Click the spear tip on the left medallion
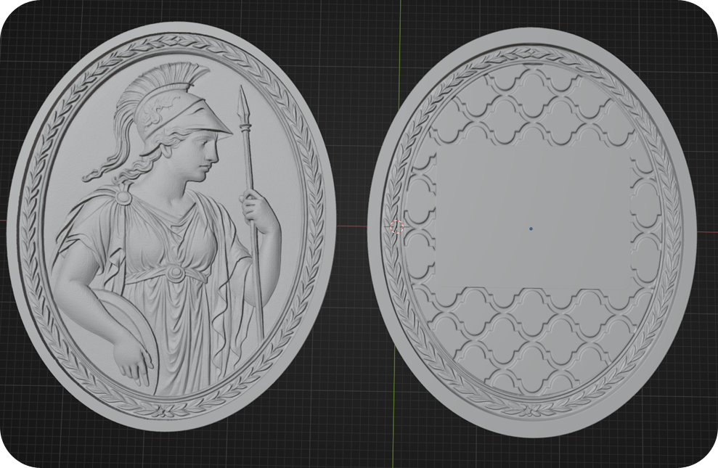 [243, 102]
